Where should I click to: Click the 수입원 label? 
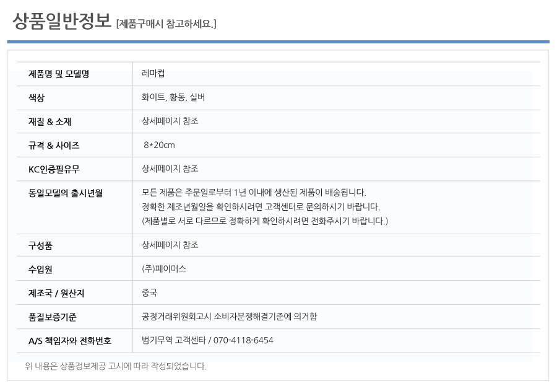(40, 270)
